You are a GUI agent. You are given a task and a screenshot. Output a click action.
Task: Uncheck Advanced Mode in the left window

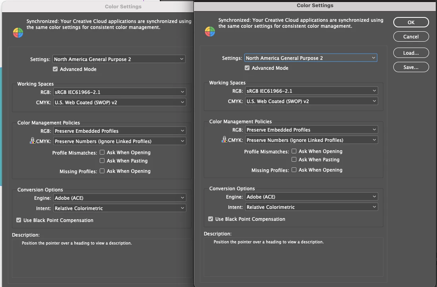click(55, 69)
